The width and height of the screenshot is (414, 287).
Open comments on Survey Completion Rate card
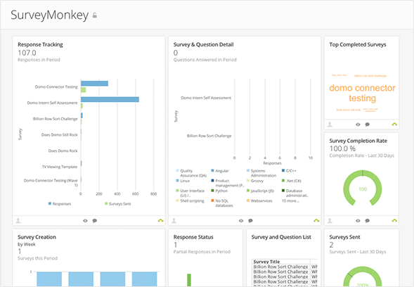click(x=368, y=221)
